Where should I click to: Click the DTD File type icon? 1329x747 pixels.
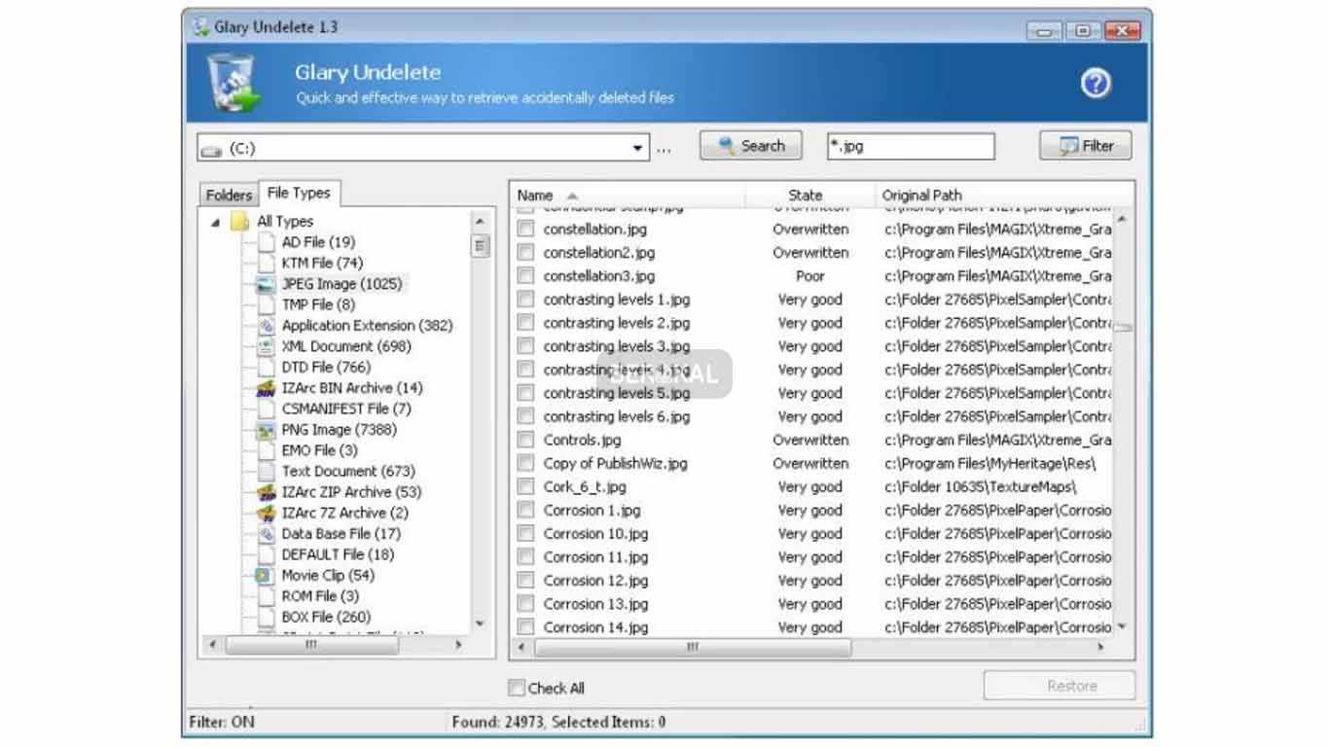point(266,367)
